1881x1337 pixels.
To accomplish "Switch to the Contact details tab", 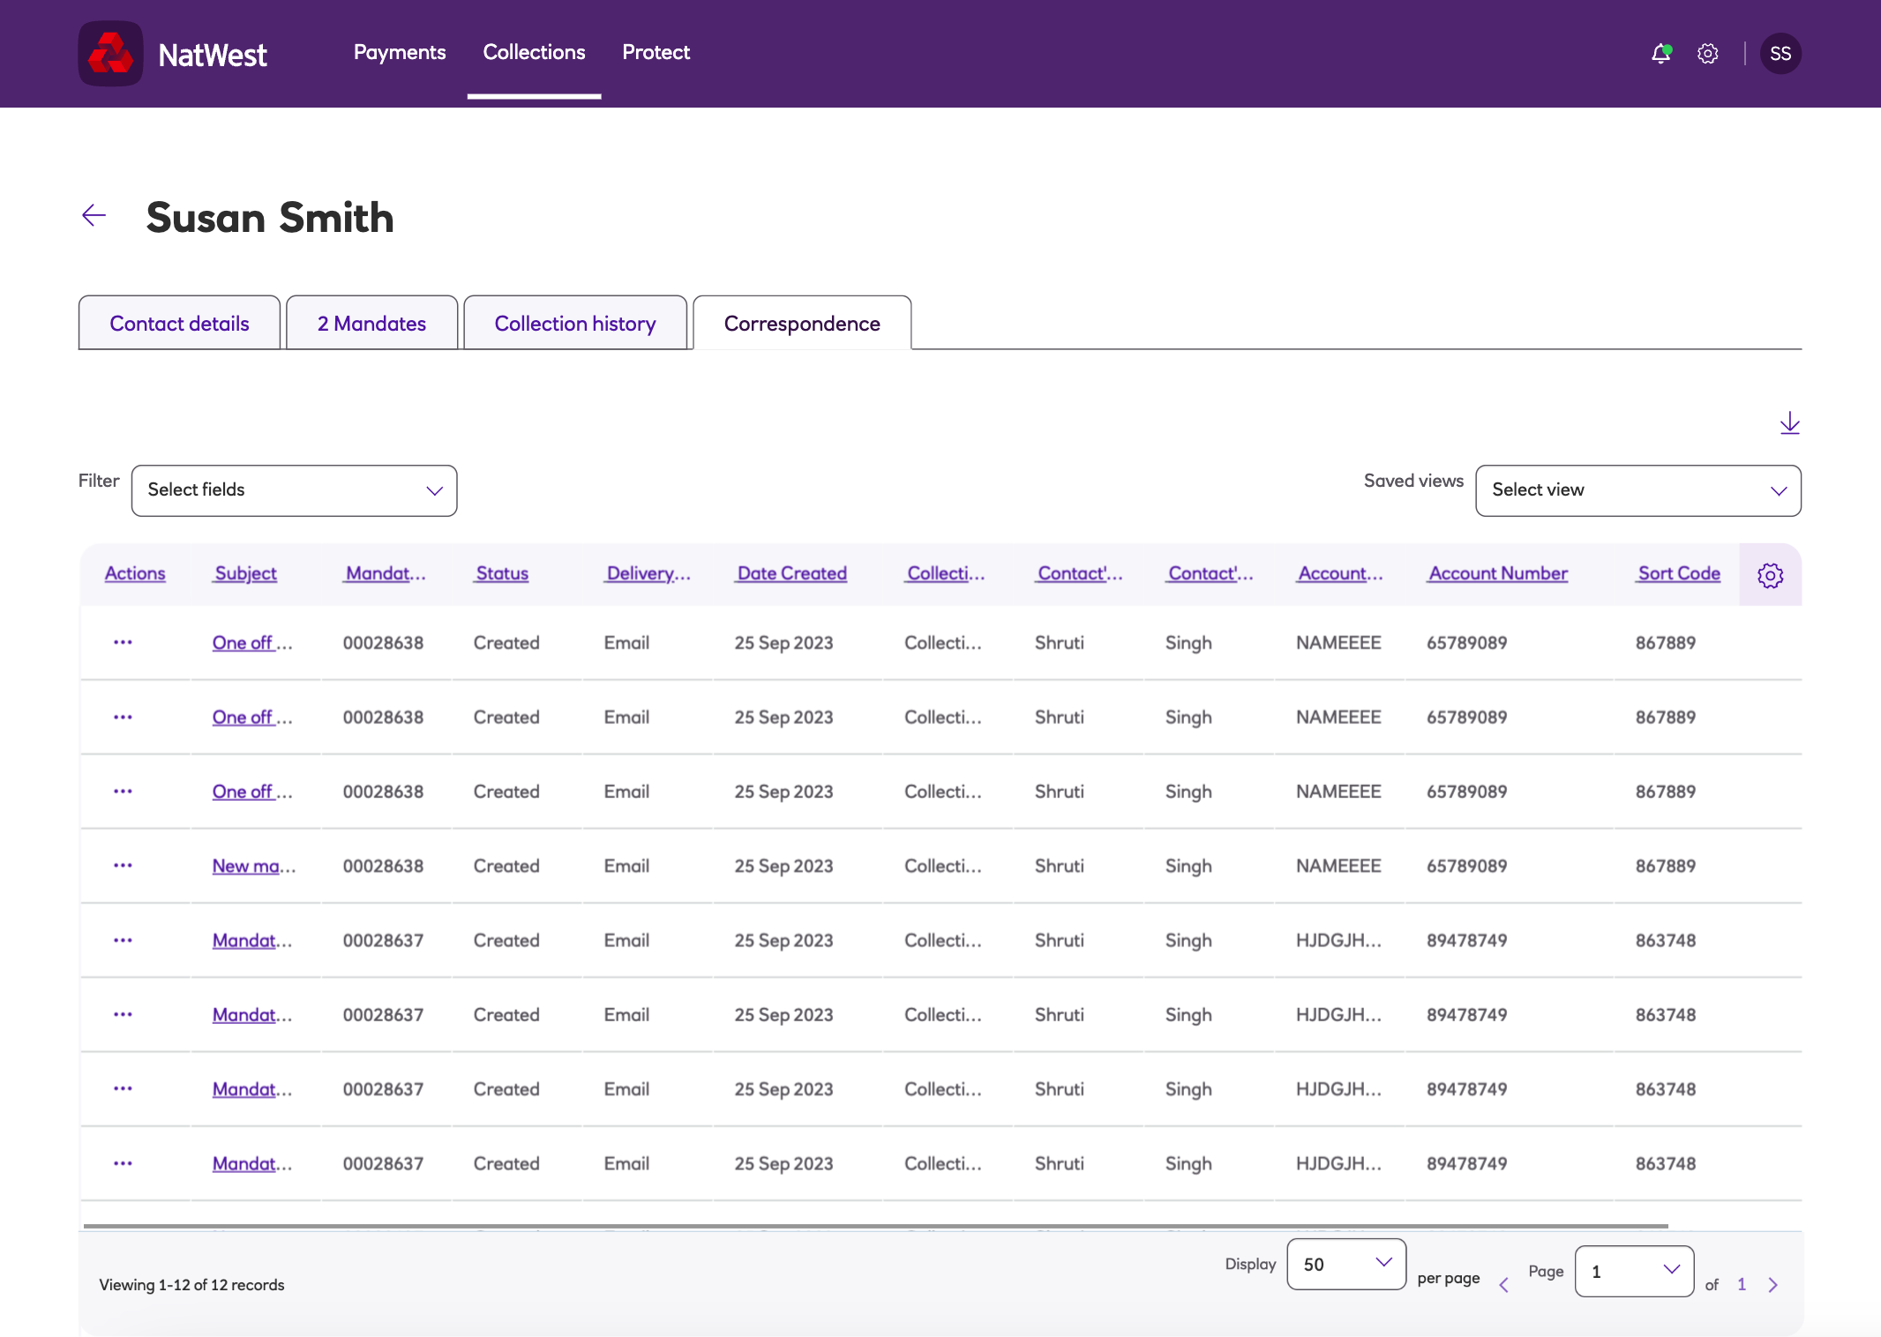I will (179, 323).
